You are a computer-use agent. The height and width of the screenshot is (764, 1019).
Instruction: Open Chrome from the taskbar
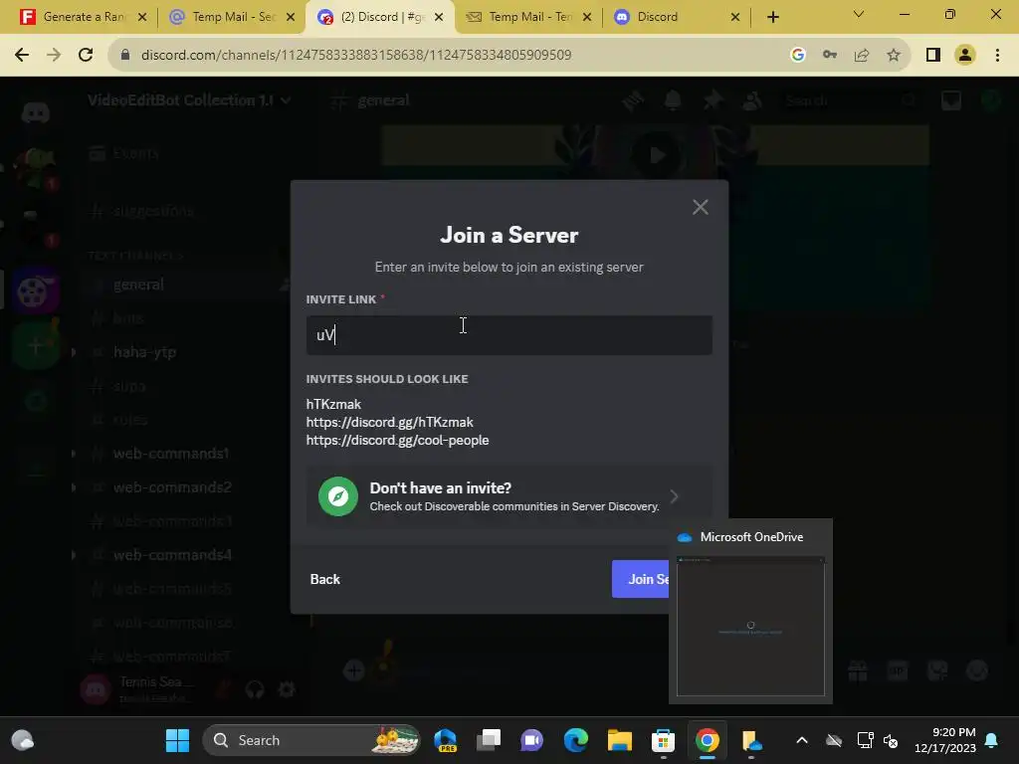(708, 740)
